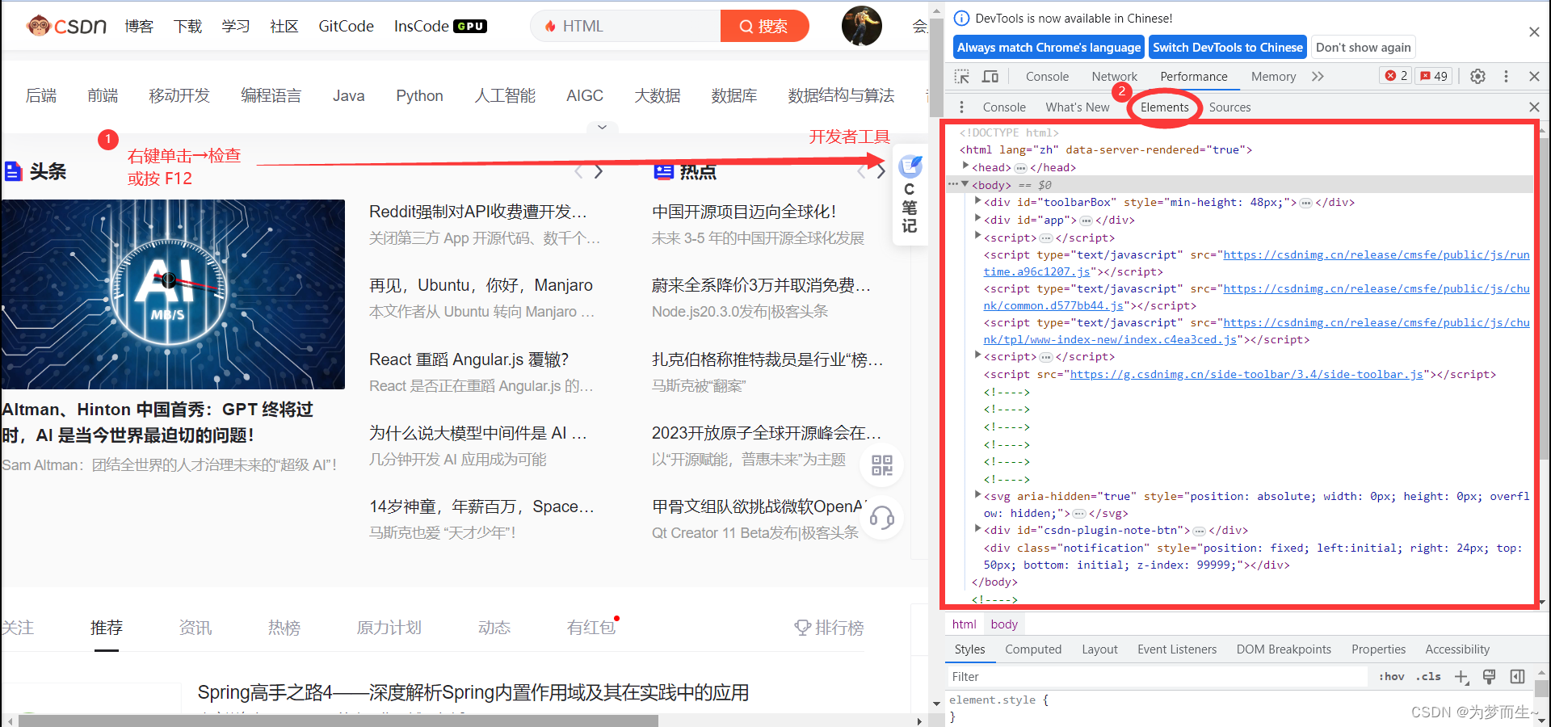Switch to the What's New drawer tab

[x=1077, y=107]
